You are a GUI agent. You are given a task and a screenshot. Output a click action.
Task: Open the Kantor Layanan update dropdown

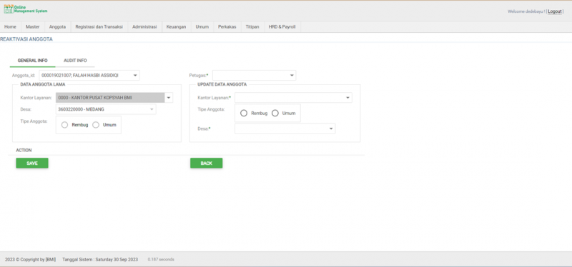point(293,98)
